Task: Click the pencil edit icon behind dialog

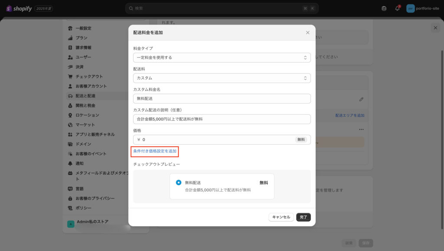Action: pos(361,99)
